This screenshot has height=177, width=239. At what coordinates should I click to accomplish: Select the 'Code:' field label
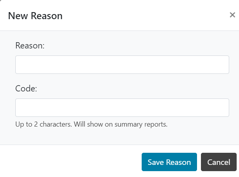[x=26, y=88]
